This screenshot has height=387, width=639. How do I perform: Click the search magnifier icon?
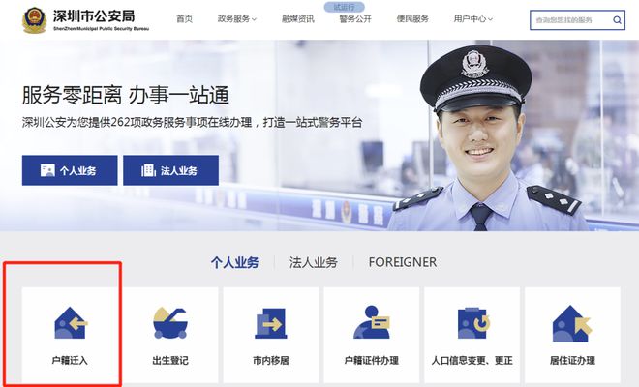(617, 20)
